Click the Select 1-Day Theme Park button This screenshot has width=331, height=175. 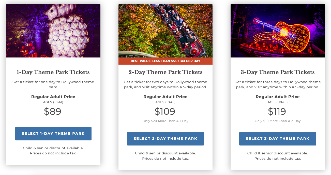[x=53, y=134]
